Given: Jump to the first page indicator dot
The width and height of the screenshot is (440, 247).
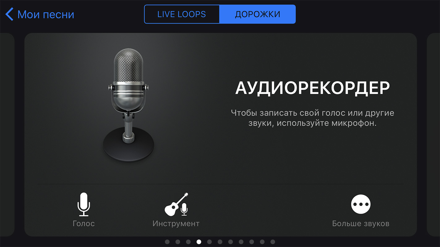Looking at the screenshot, I should [167, 242].
